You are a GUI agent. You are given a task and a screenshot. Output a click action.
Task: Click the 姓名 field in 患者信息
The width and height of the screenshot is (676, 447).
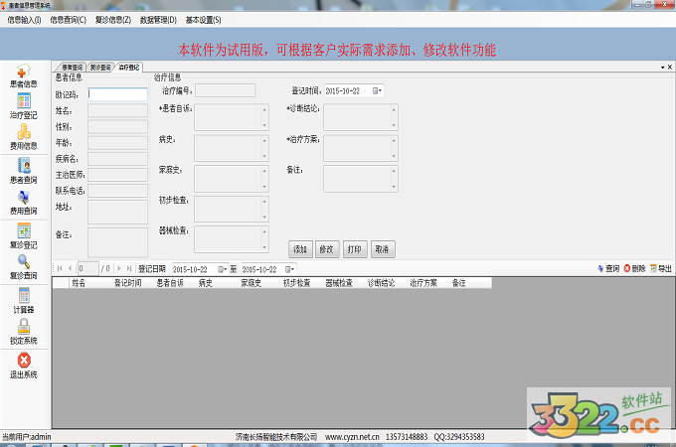coord(117,110)
